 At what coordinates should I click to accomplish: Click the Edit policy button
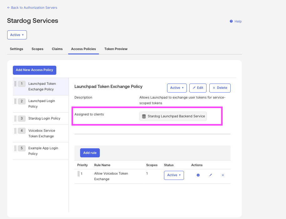pos(198,88)
